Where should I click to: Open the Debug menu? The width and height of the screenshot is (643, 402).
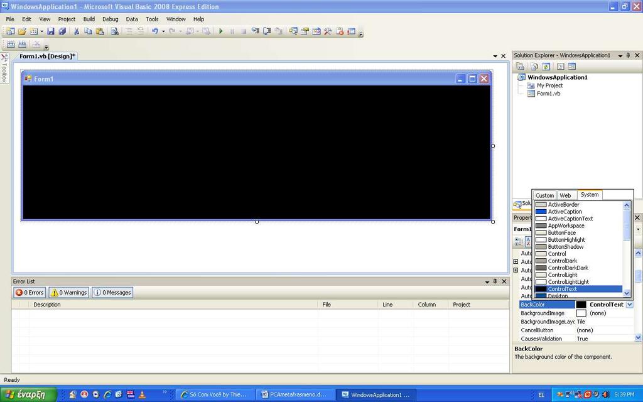(111, 19)
